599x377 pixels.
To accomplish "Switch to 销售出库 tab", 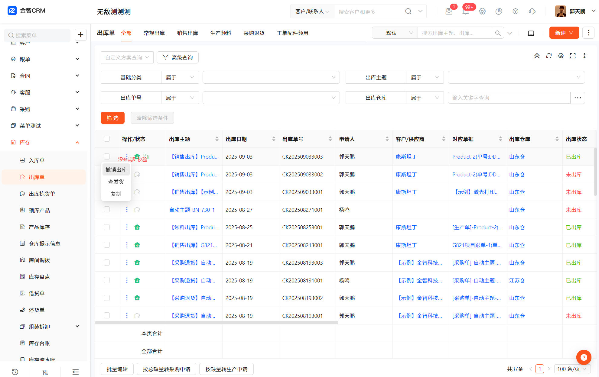I will click(x=187, y=33).
